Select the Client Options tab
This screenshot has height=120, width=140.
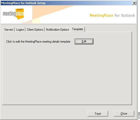coord(35,30)
